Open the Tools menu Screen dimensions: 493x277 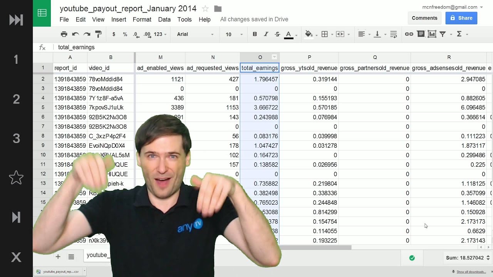tap(184, 19)
